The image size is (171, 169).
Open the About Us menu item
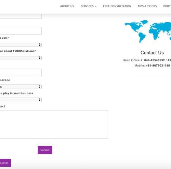point(67,6)
